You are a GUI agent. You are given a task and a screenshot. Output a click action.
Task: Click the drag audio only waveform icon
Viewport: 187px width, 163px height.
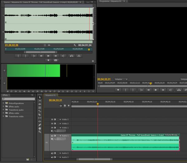point(49,45)
